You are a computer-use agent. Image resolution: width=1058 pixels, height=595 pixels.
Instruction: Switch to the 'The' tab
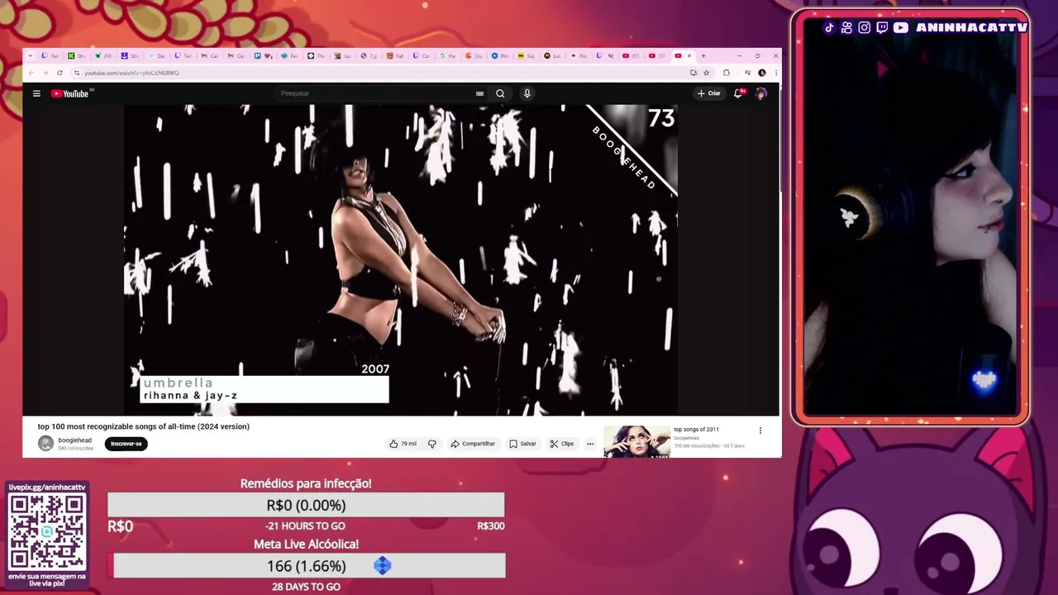[x=317, y=56]
